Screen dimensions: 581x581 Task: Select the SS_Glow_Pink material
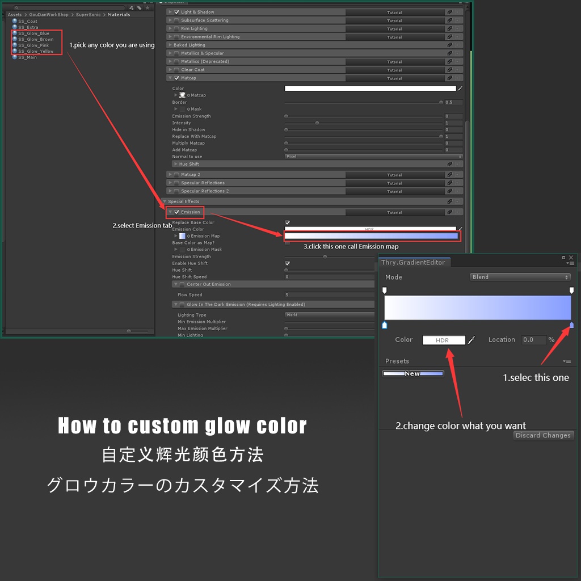point(33,45)
